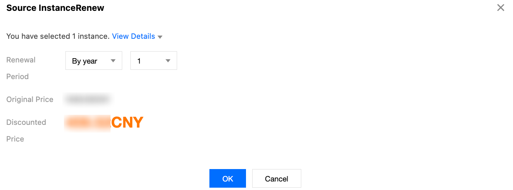Click the Price label under Discounted
Screen dimensions: 513x190
click(15, 139)
